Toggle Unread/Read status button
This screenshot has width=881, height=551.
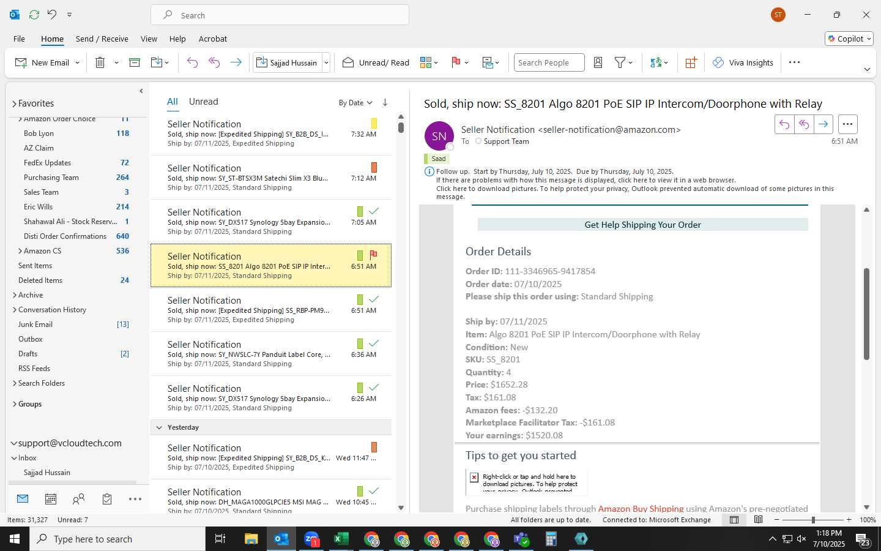point(376,62)
